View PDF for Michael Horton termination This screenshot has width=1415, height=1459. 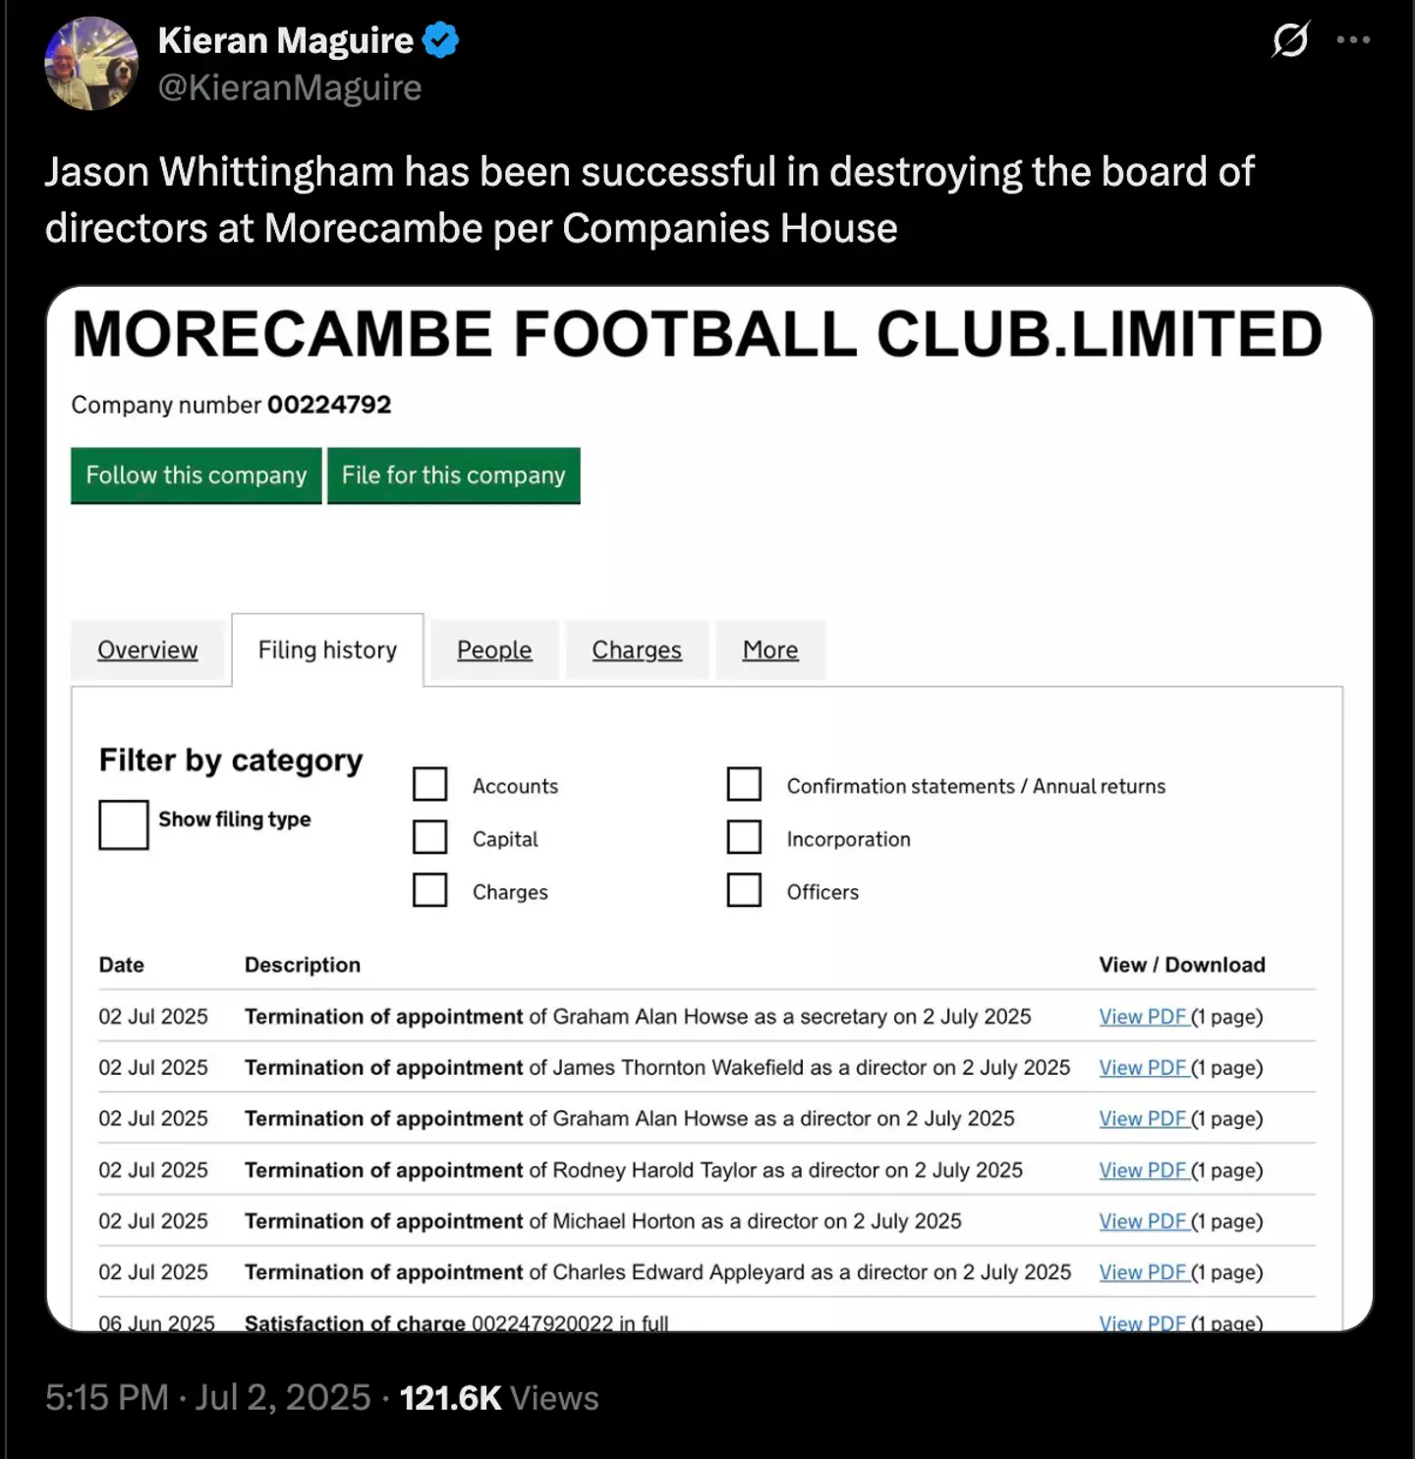(x=1143, y=1221)
